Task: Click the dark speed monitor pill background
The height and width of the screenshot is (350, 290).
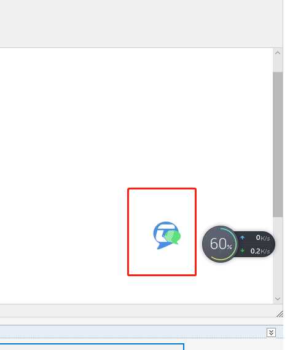Action: click(256, 244)
